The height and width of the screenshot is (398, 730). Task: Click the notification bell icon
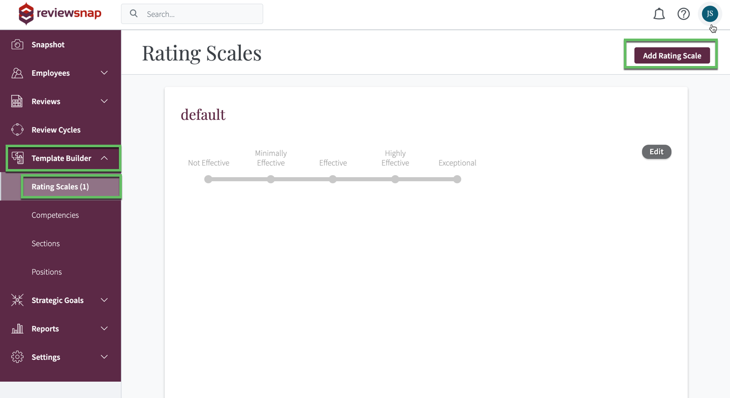coord(659,14)
